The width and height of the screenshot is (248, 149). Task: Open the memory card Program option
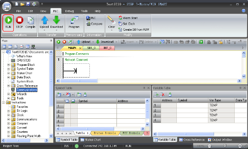click(74, 23)
